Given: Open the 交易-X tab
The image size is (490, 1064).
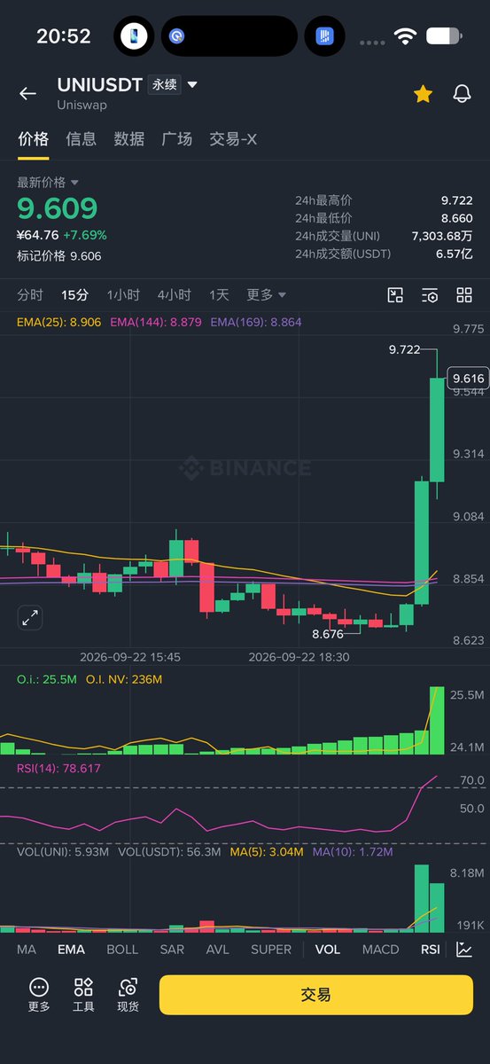Looking at the screenshot, I should point(233,139).
